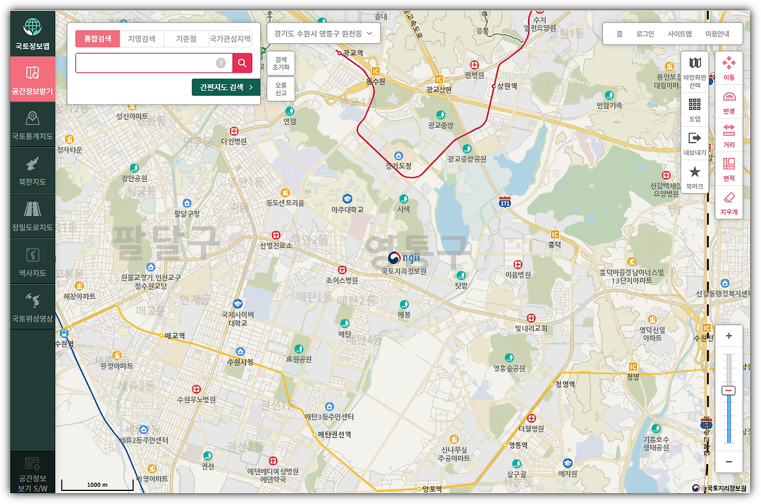Screen dimensions: 761x504
Task: Switch to the 통합검색 tab
Action: pyautogui.click(x=98, y=39)
